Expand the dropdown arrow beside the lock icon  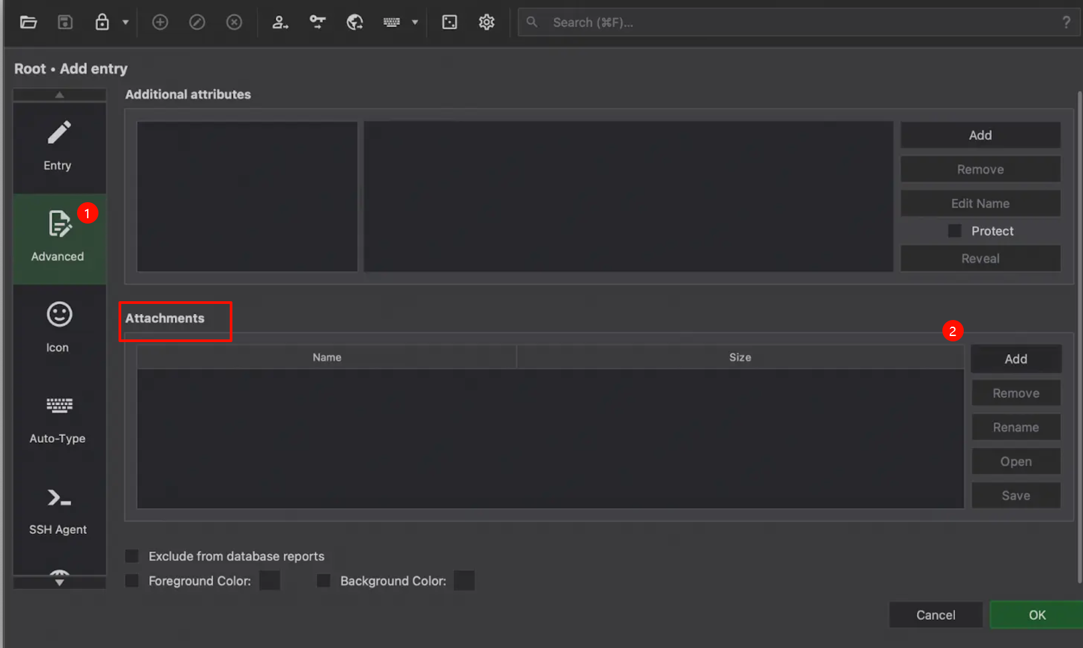pos(125,22)
